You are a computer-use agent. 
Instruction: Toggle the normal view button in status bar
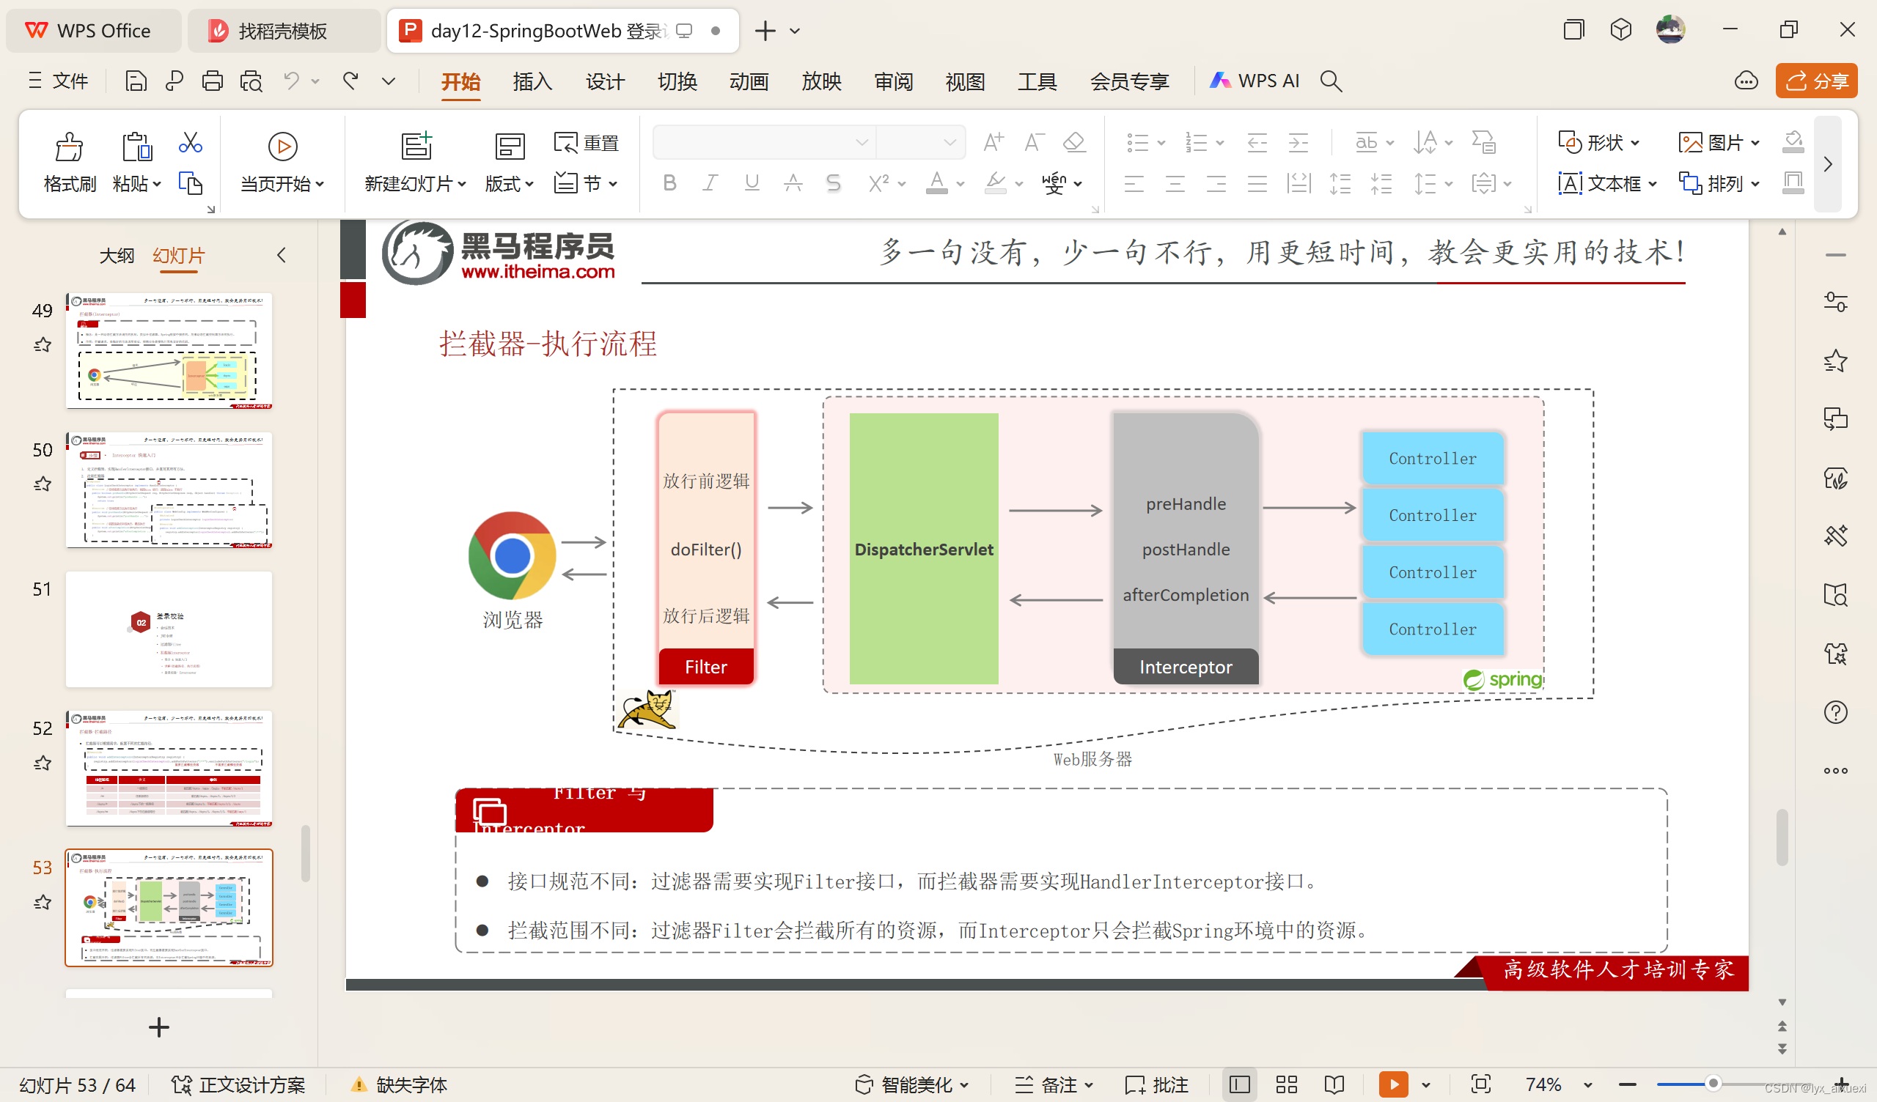click(x=1239, y=1084)
